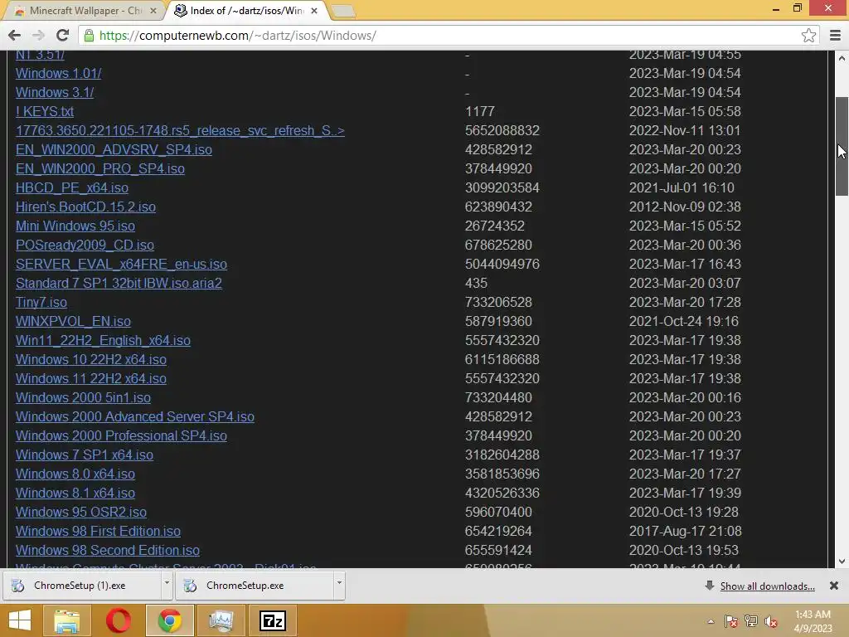This screenshot has width=849, height=637.
Task: Download Windows 8.0 x64.iso
Action: coord(75,474)
